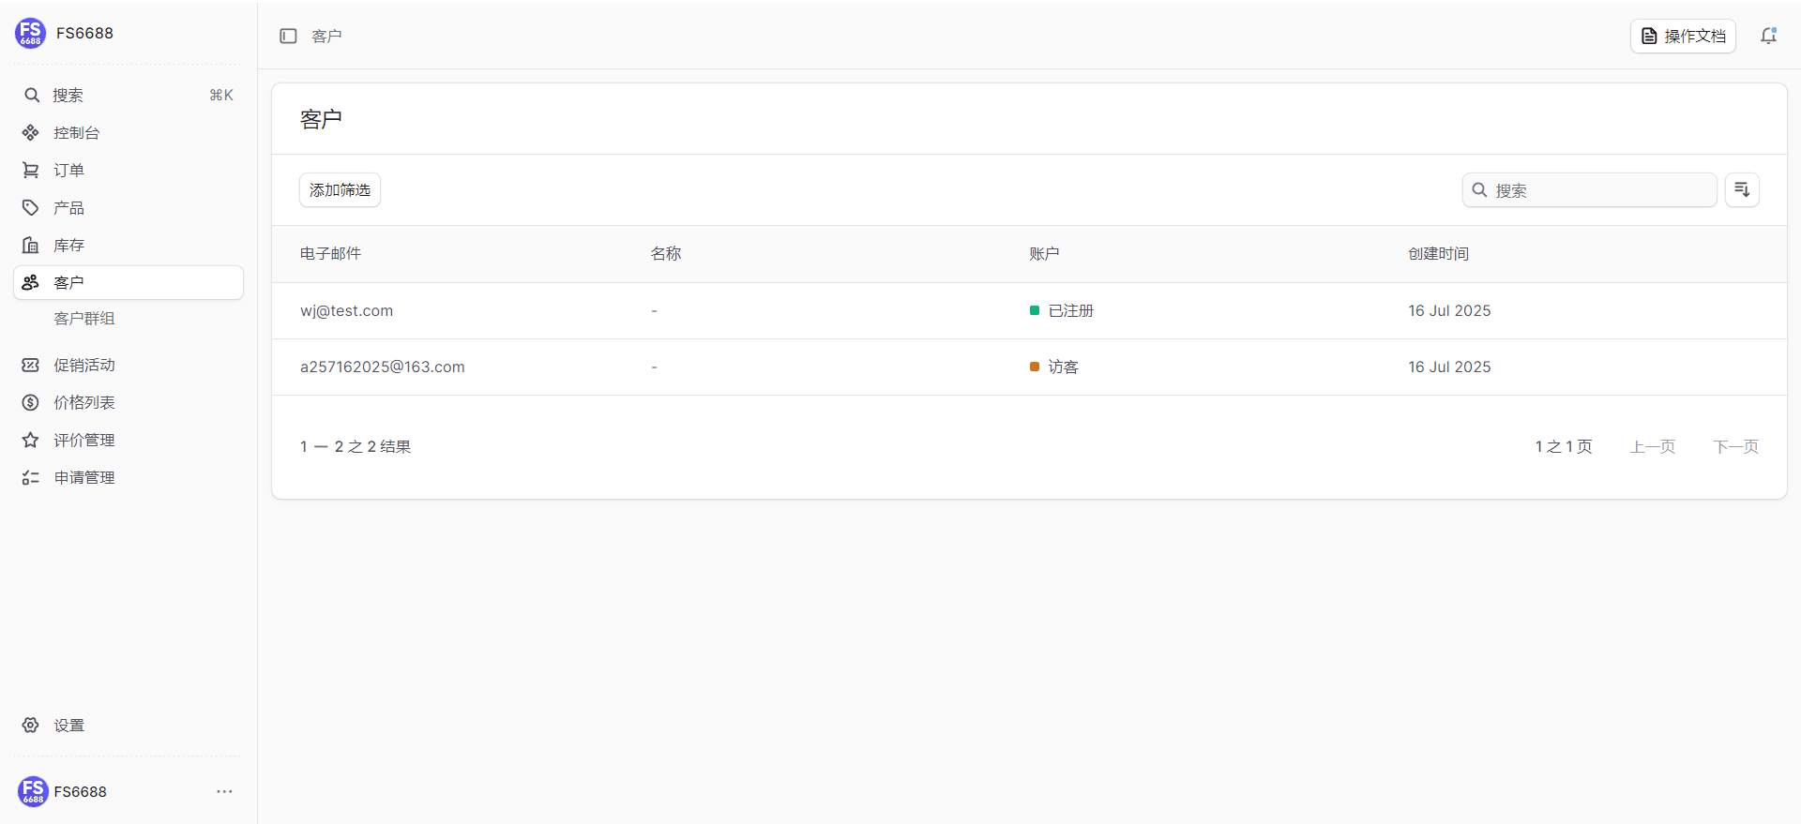Go to 产品 products section
Image resolution: width=1801 pixels, height=824 pixels.
click(68, 207)
